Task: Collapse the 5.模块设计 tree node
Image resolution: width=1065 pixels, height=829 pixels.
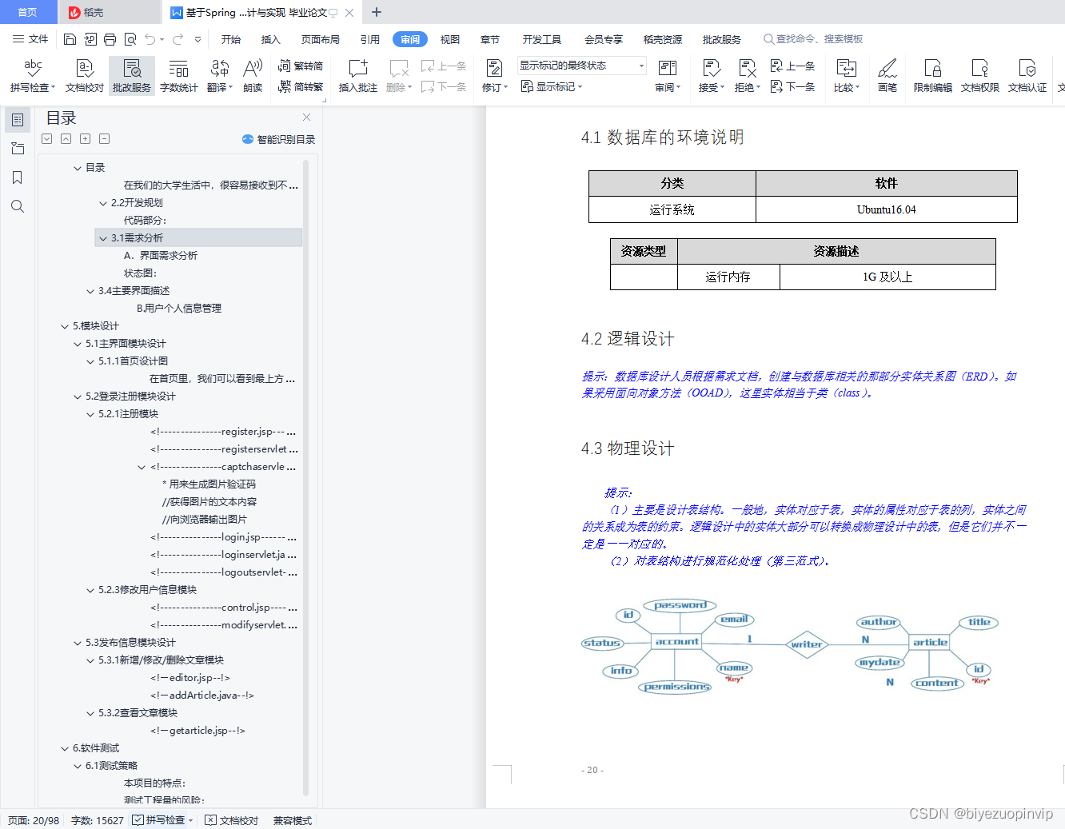Action: (65, 326)
